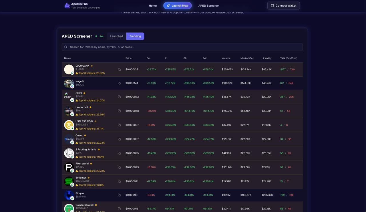The width and height of the screenshot is (366, 212).
Task: Click the APED Screener panel heading
Action: click(x=77, y=36)
